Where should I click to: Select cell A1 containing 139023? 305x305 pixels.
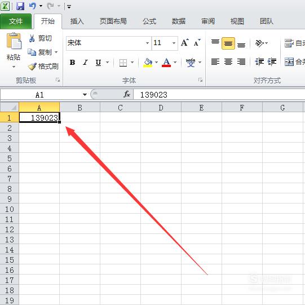click(39, 118)
